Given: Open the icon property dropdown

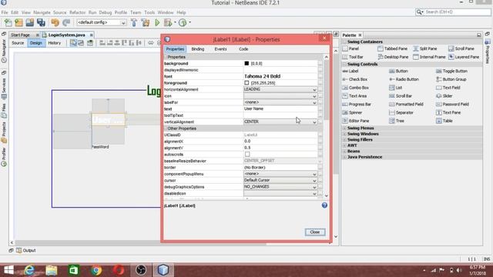Looking at the screenshot, I should [280, 96].
